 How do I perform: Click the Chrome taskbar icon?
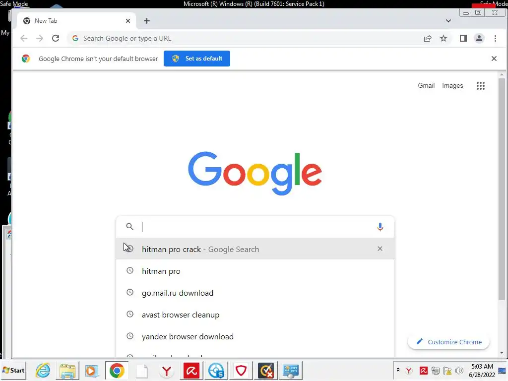tap(117, 370)
